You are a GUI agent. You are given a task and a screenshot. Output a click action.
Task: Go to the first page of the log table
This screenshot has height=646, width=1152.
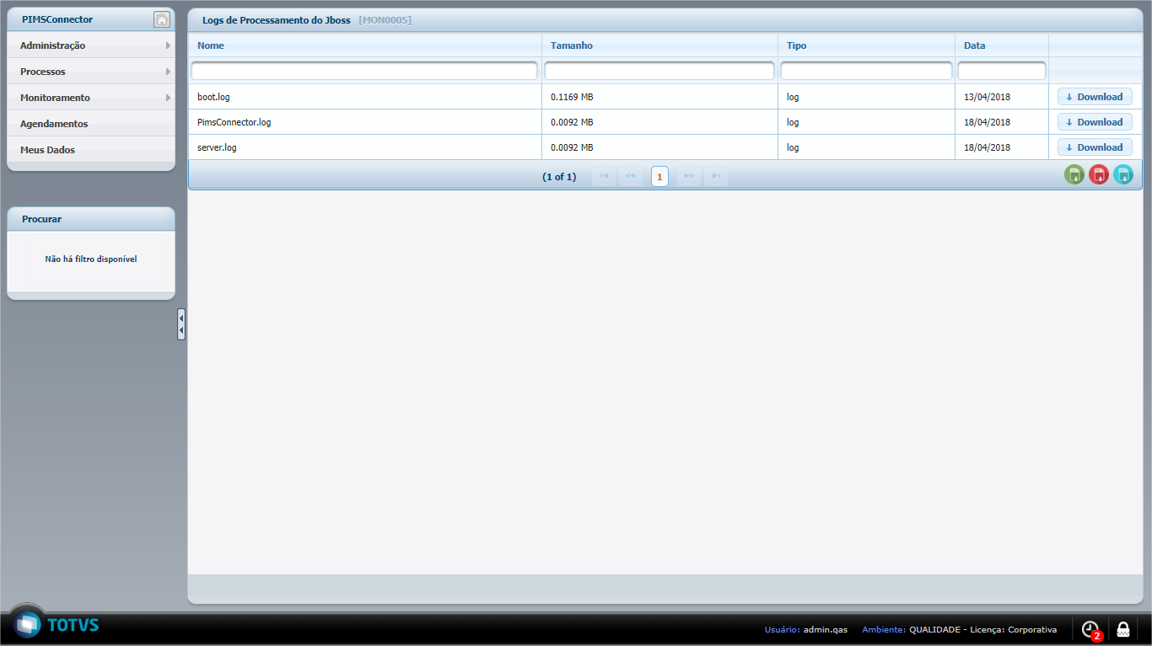click(604, 176)
